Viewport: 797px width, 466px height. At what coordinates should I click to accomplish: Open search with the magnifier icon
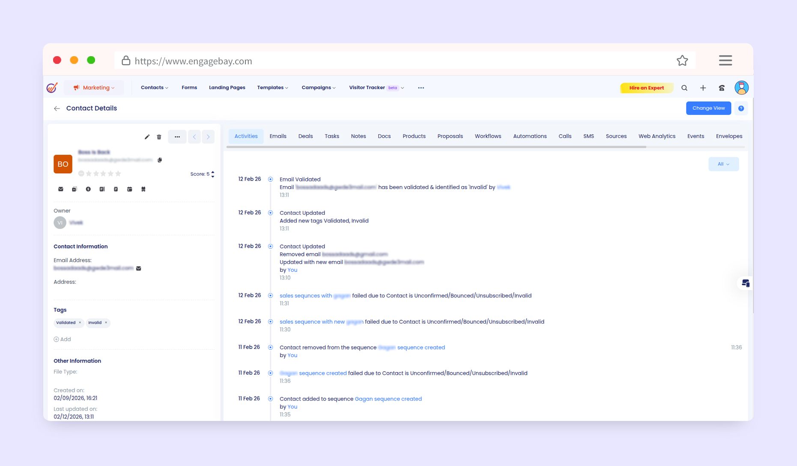coord(684,88)
